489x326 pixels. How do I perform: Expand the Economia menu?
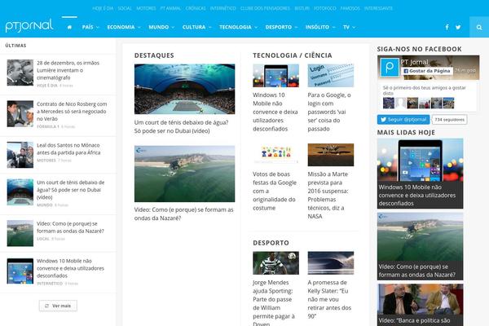coord(124,27)
